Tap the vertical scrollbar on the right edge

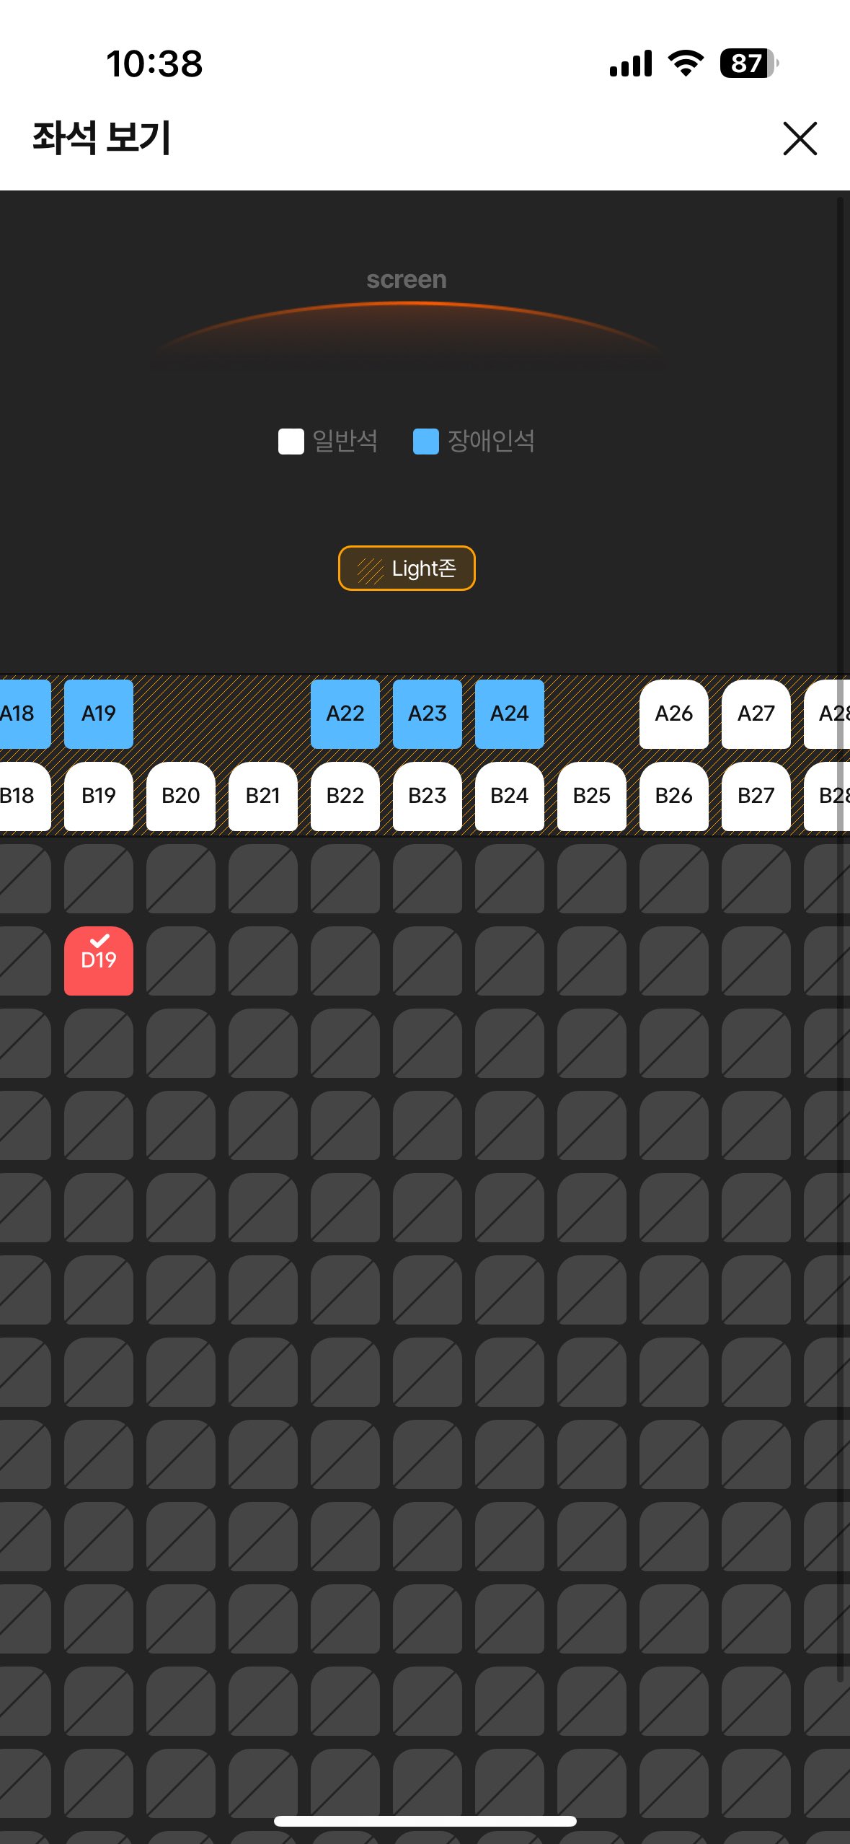840,938
